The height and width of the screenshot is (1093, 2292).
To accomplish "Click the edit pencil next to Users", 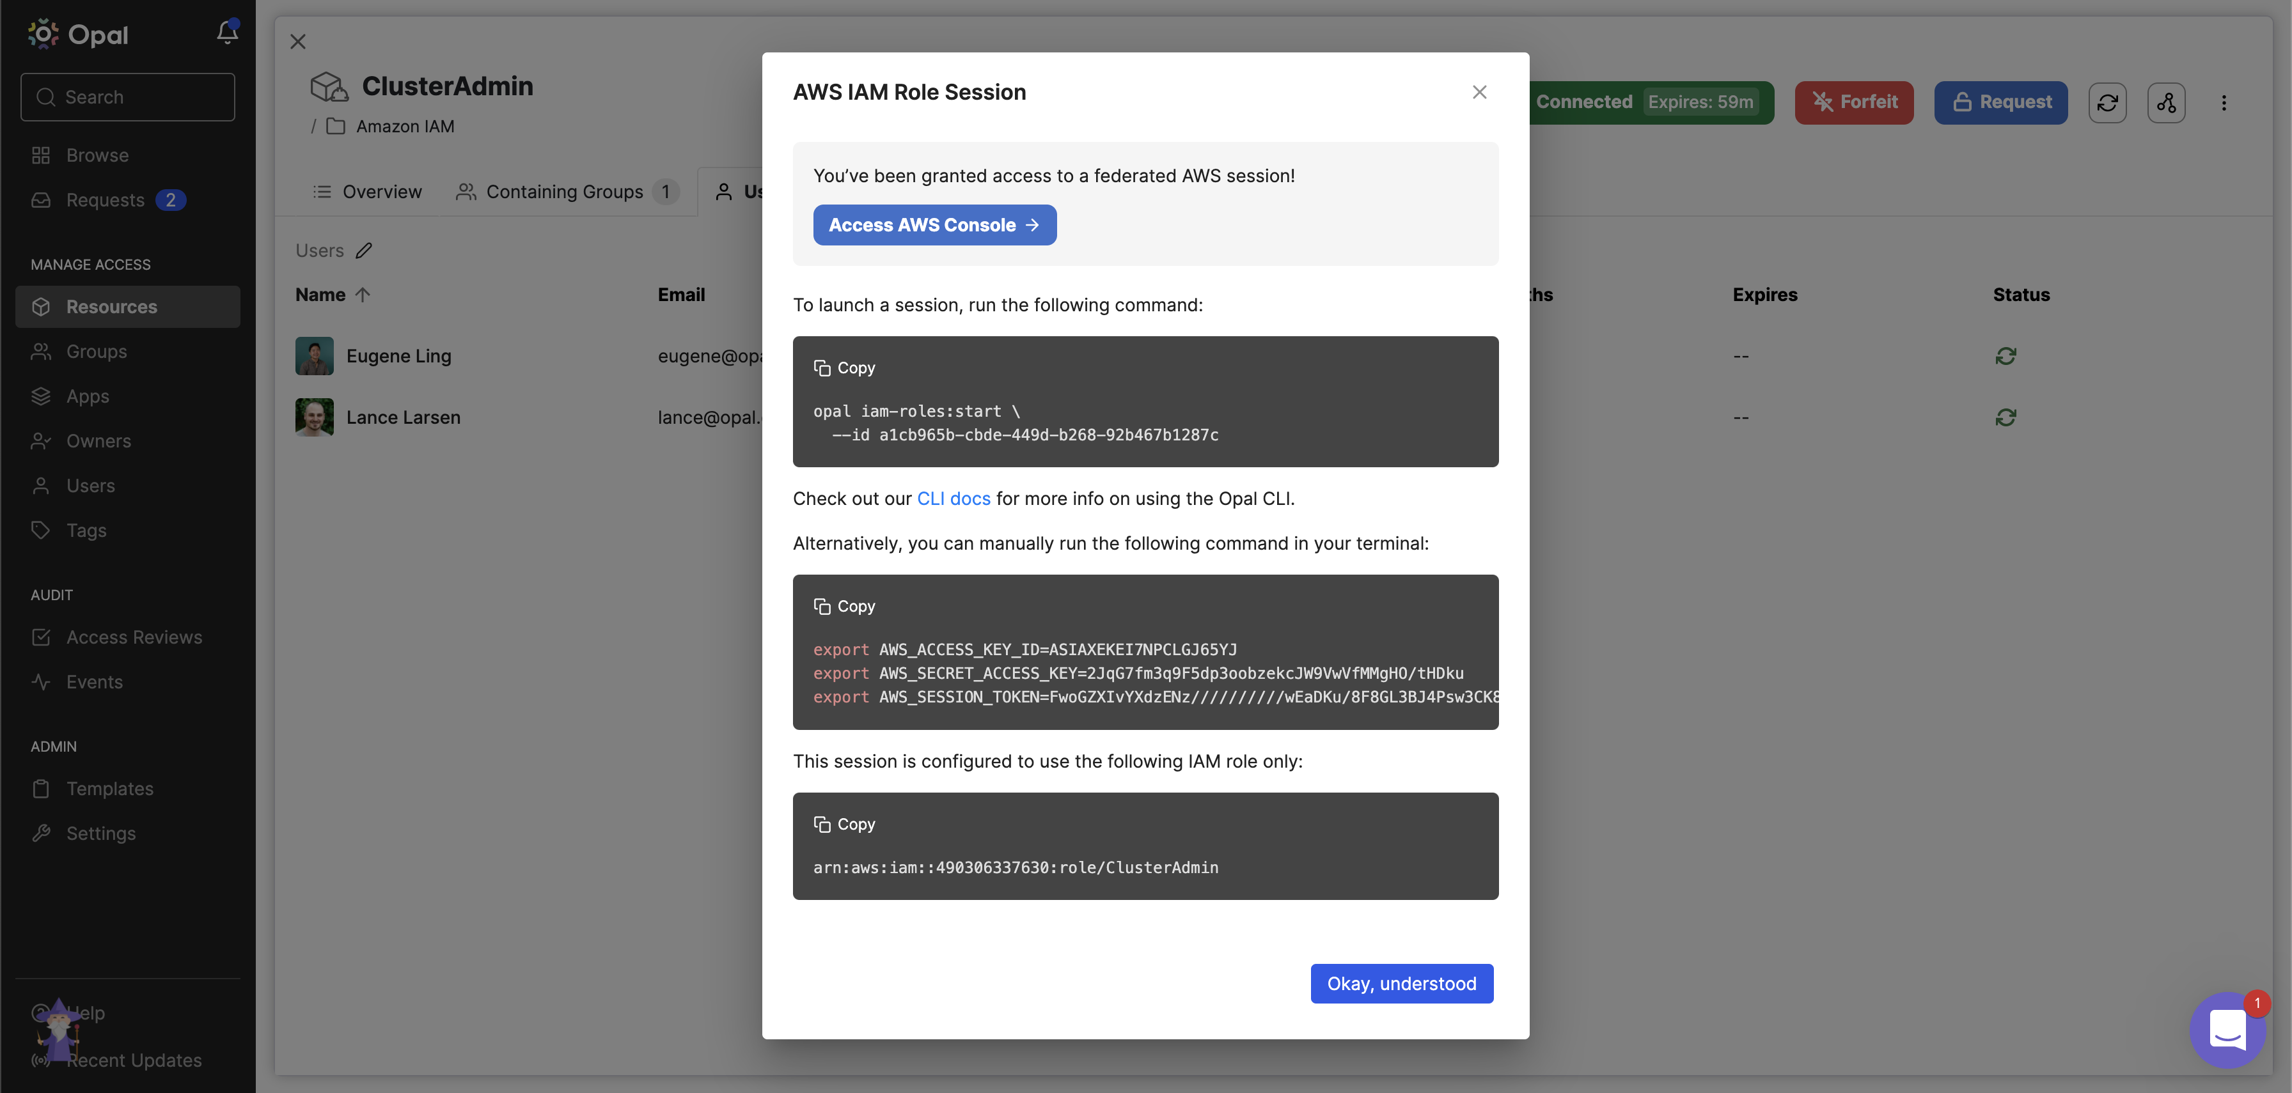I will pos(364,251).
